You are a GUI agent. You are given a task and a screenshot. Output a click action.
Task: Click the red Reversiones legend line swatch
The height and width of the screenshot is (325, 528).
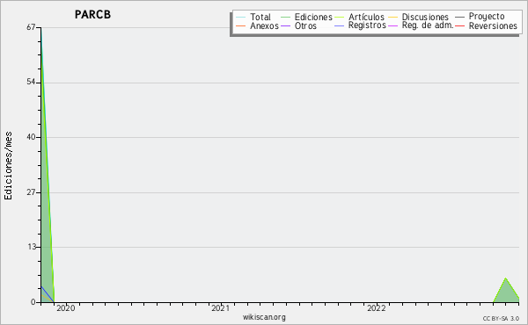coord(459,25)
